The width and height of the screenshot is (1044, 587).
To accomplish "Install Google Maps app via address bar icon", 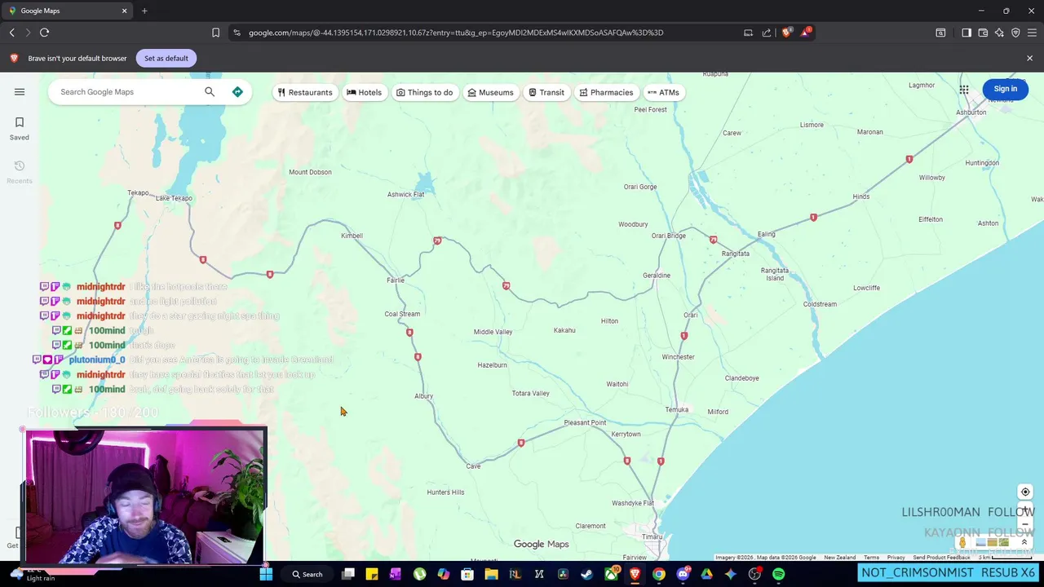I will 748,33.
